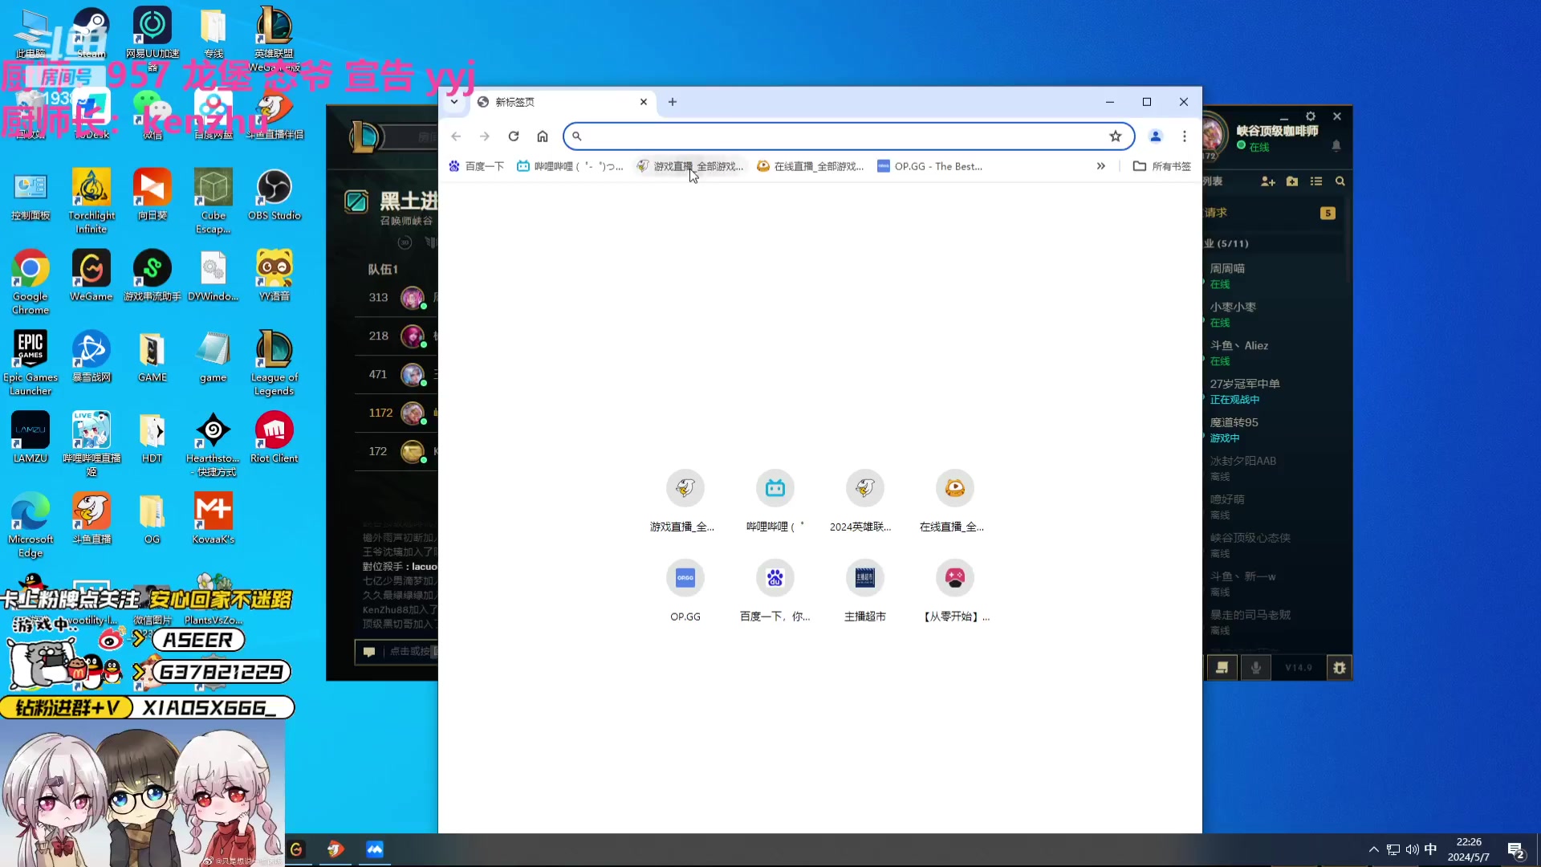Screen dimensions: 1541x867
Task: Go back using Chrome back arrow
Action: [456, 136]
